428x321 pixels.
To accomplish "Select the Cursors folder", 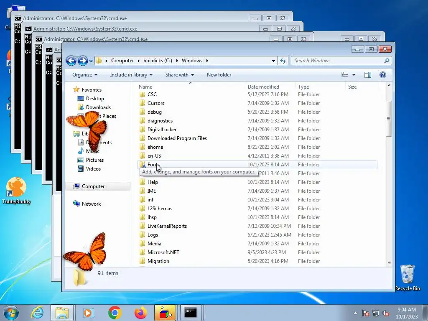I will (156, 103).
